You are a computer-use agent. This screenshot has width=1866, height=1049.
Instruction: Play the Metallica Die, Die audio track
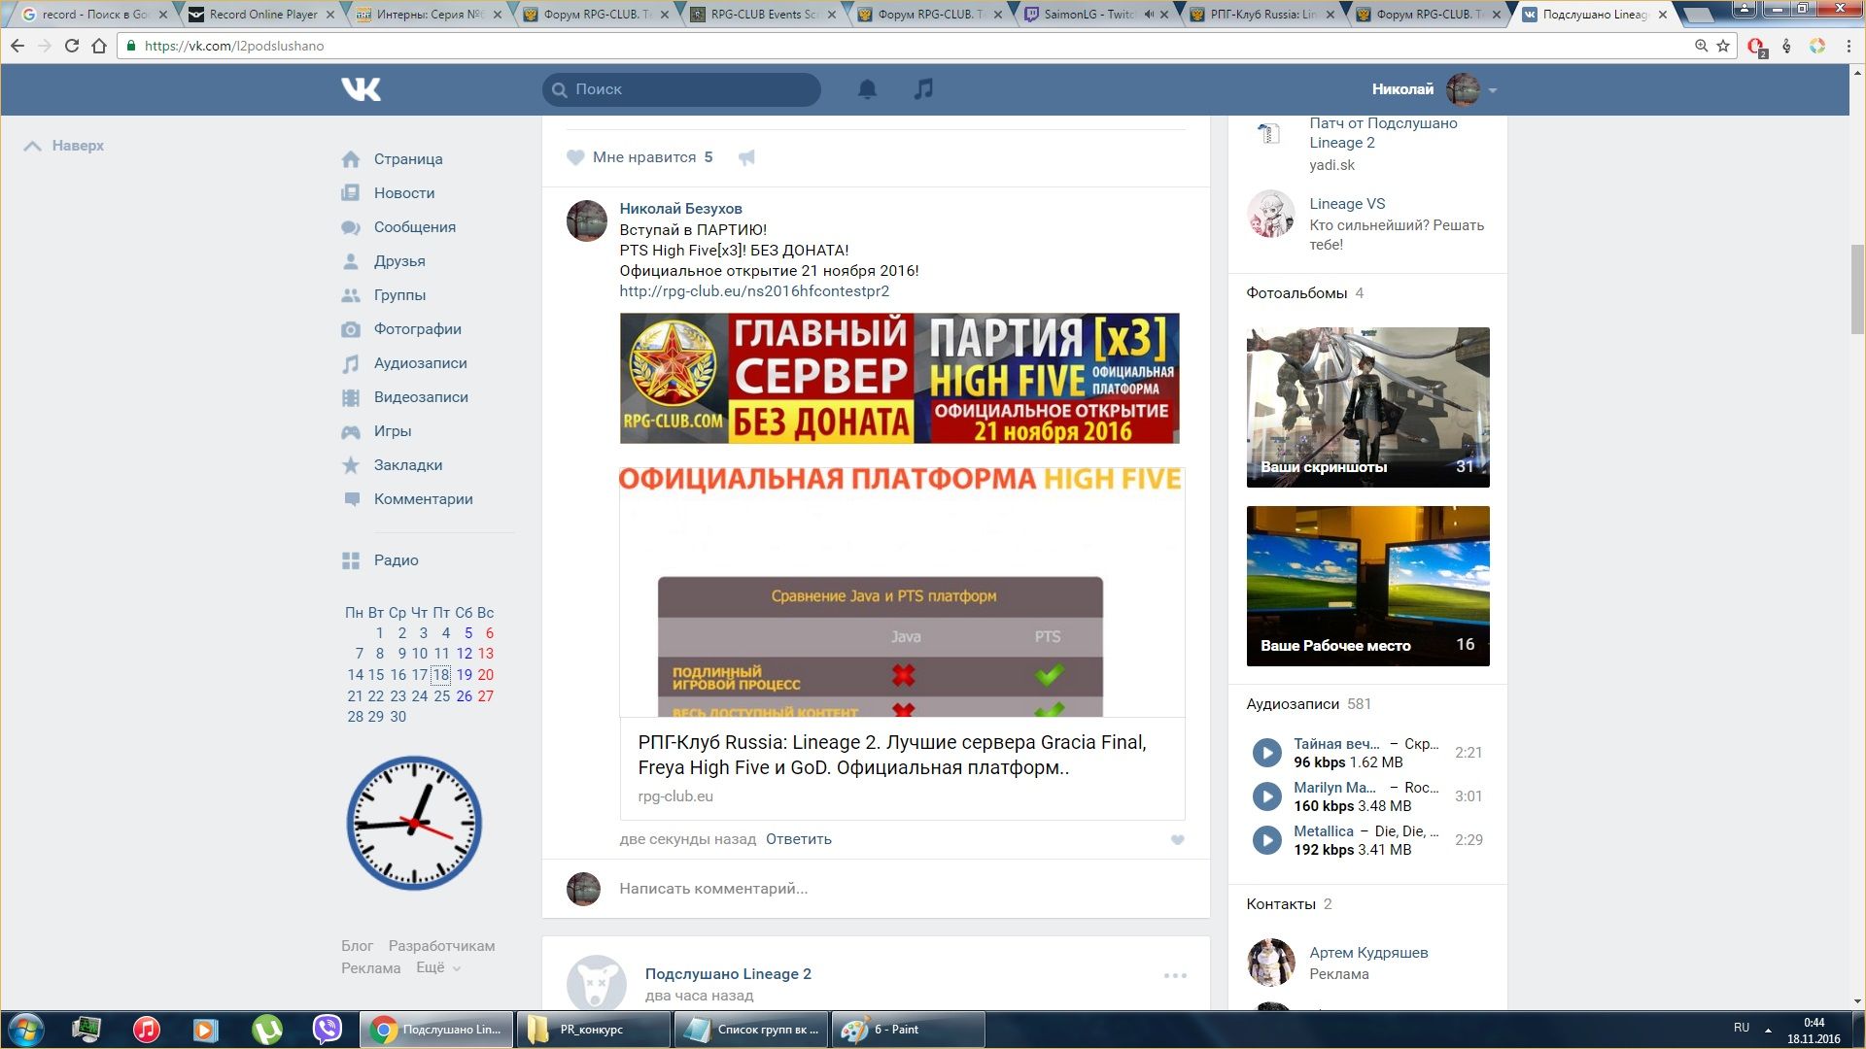coord(1266,840)
